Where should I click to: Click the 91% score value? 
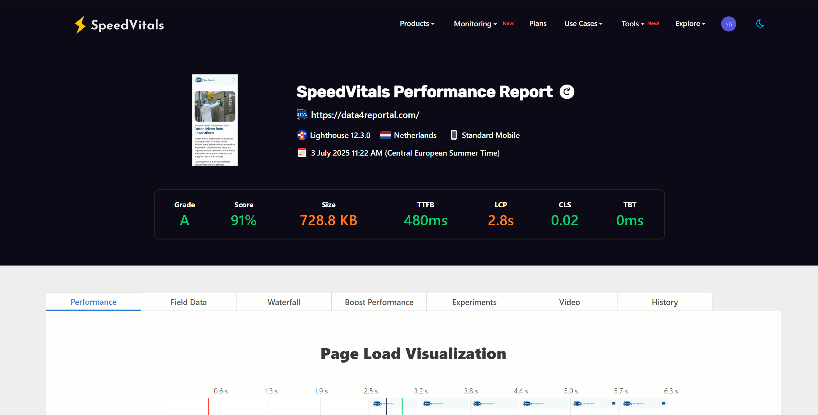tap(244, 221)
